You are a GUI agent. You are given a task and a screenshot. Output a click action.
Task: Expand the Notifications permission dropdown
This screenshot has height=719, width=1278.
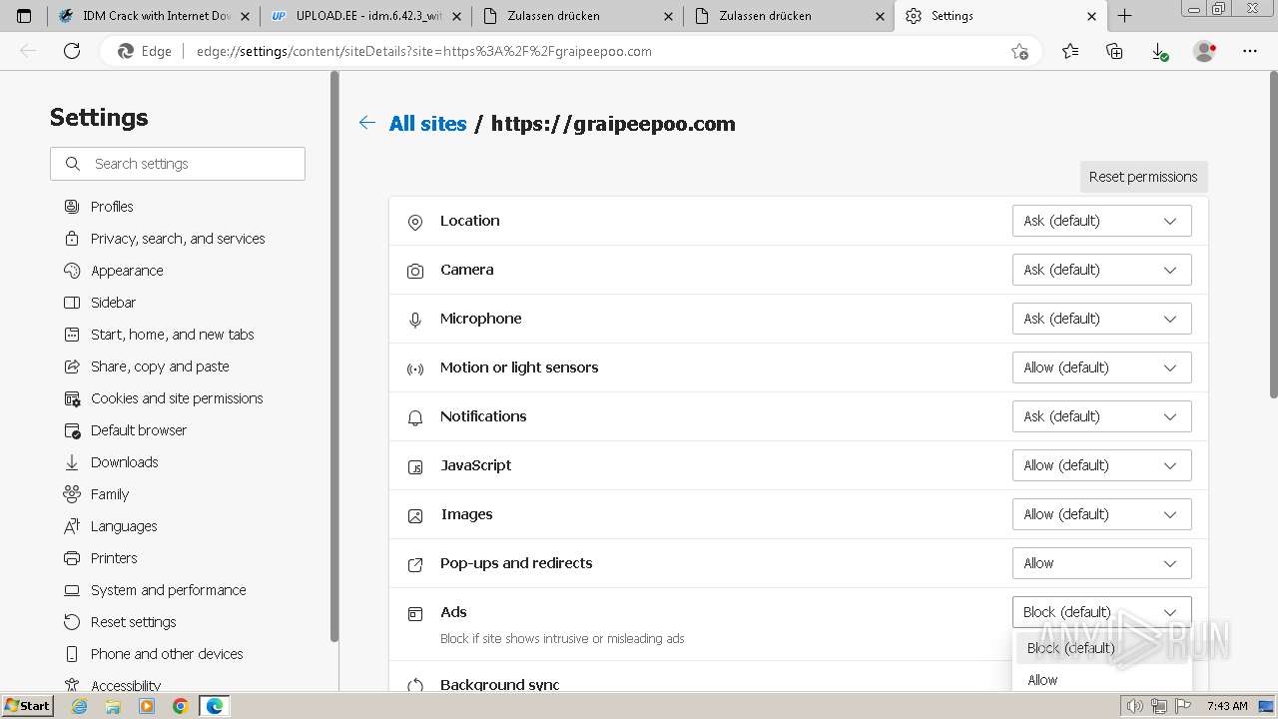(x=1101, y=416)
